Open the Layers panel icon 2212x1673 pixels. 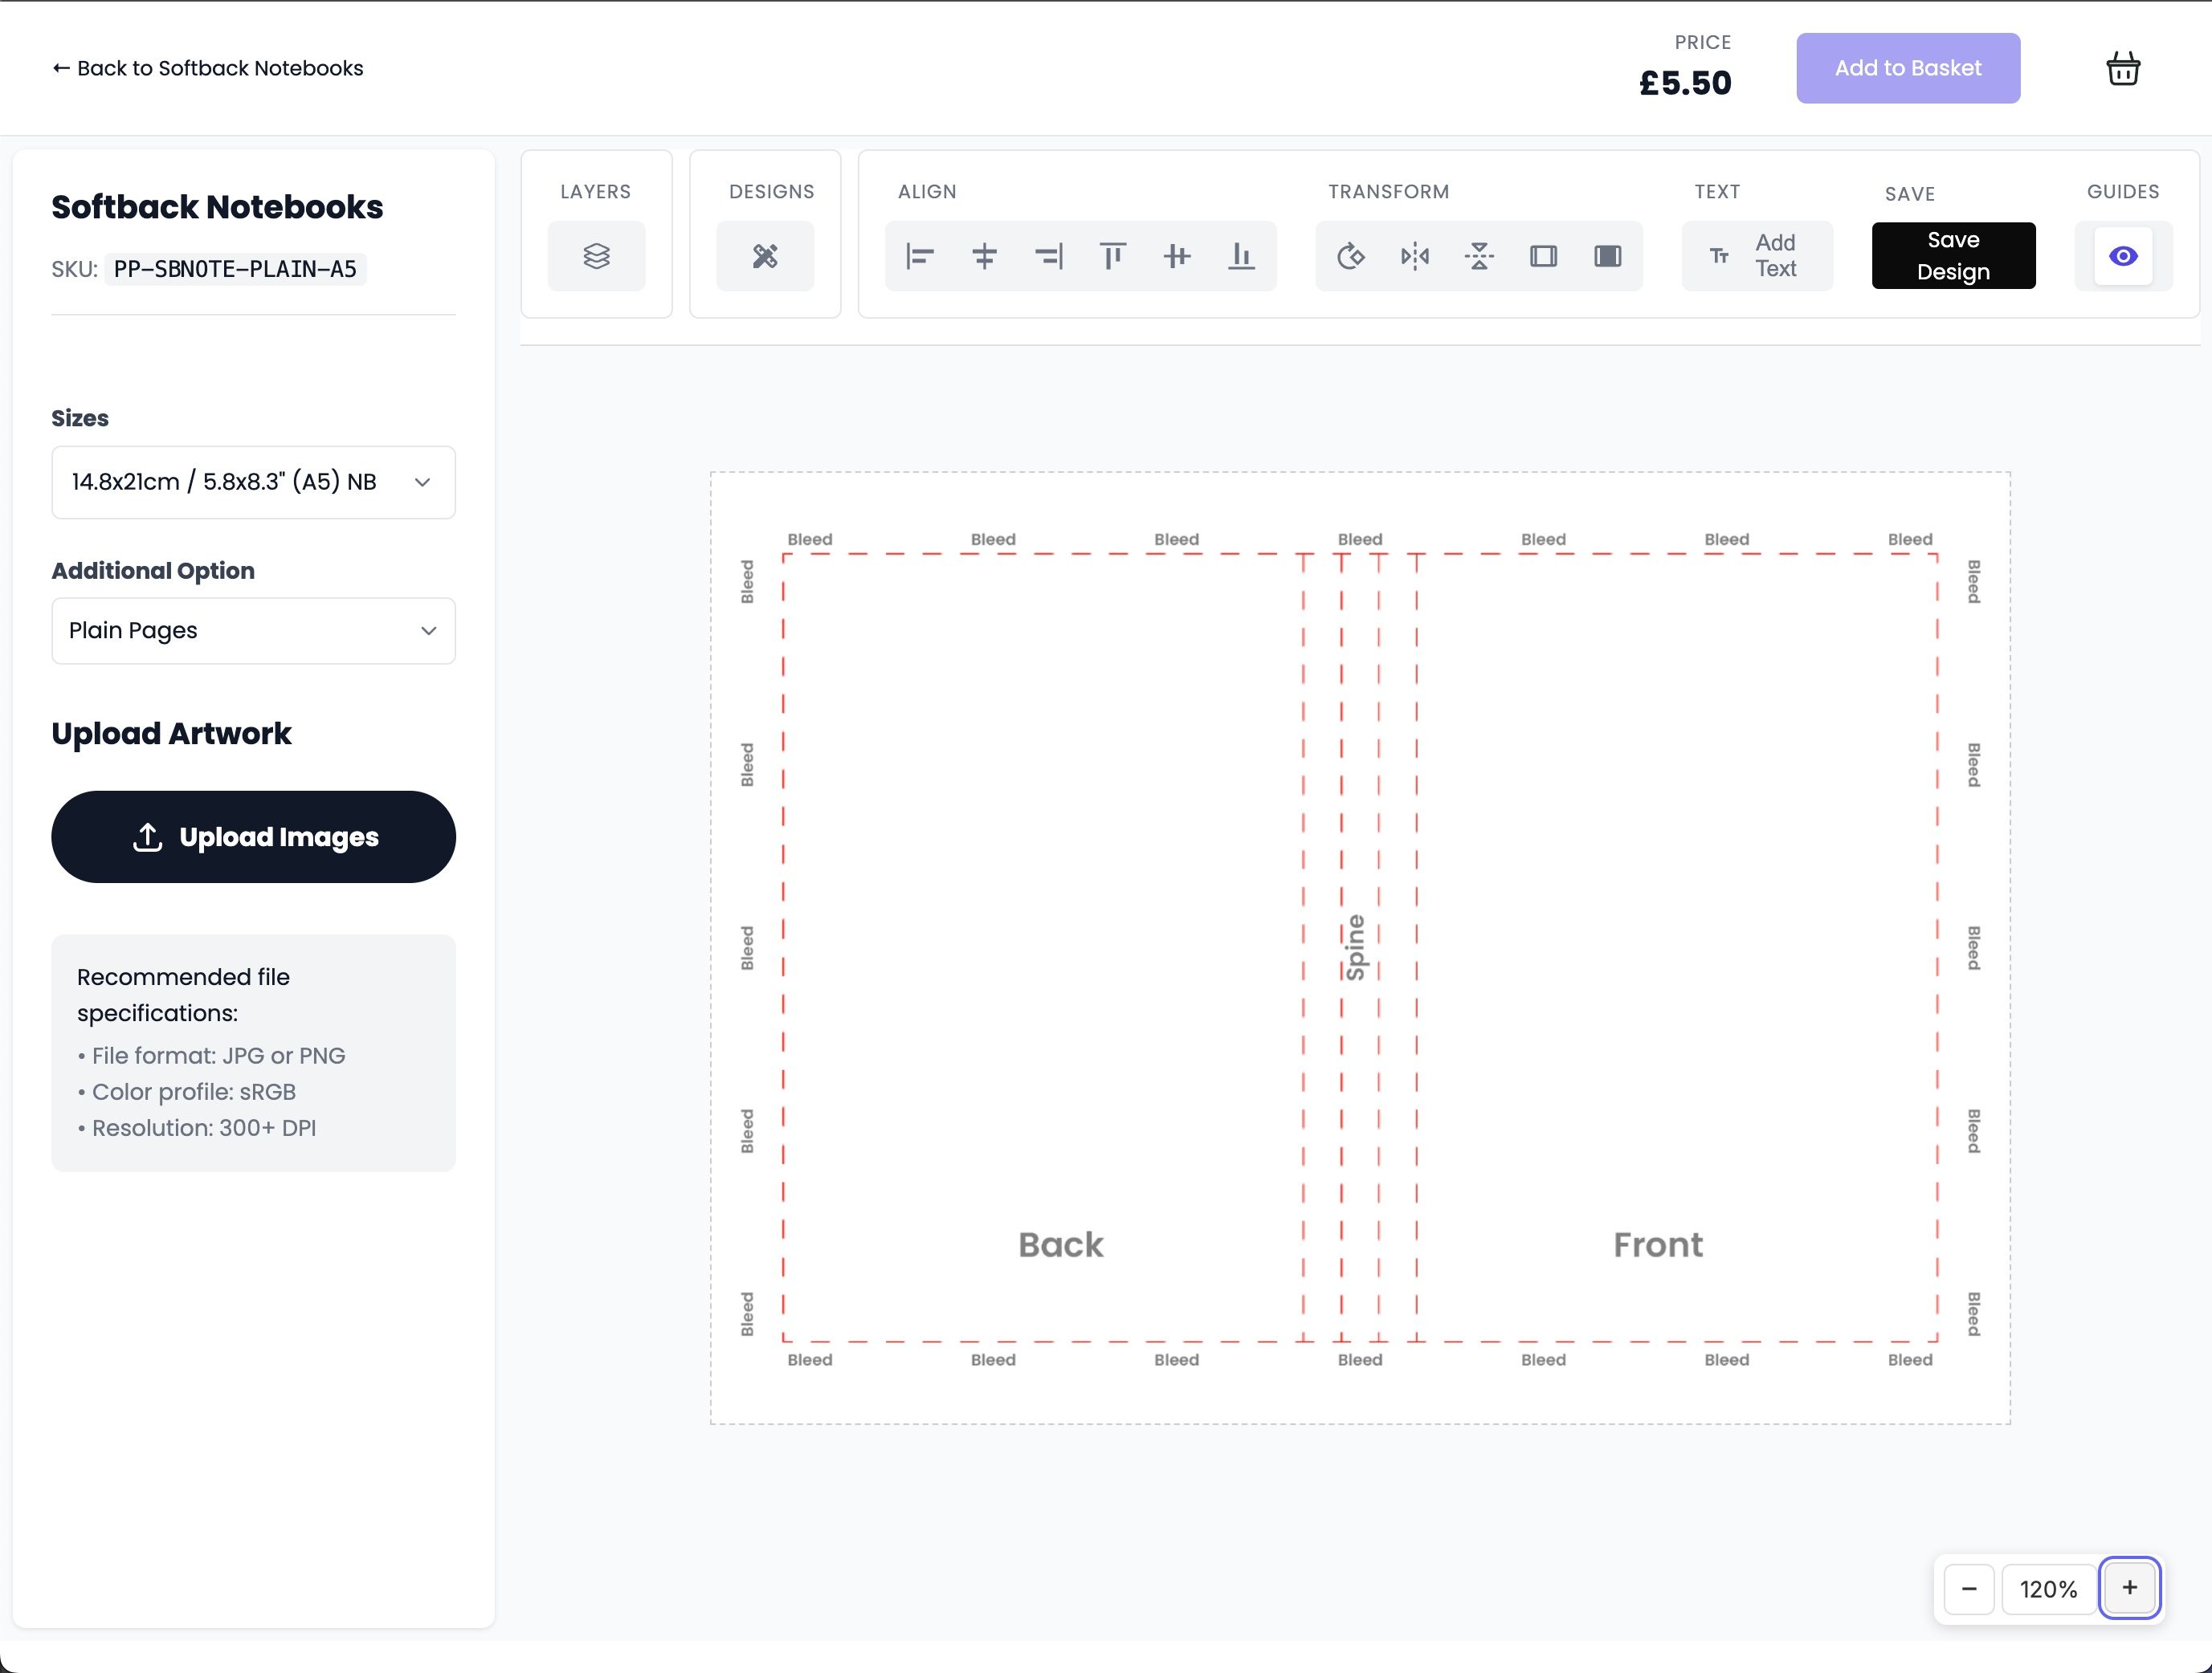click(596, 256)
